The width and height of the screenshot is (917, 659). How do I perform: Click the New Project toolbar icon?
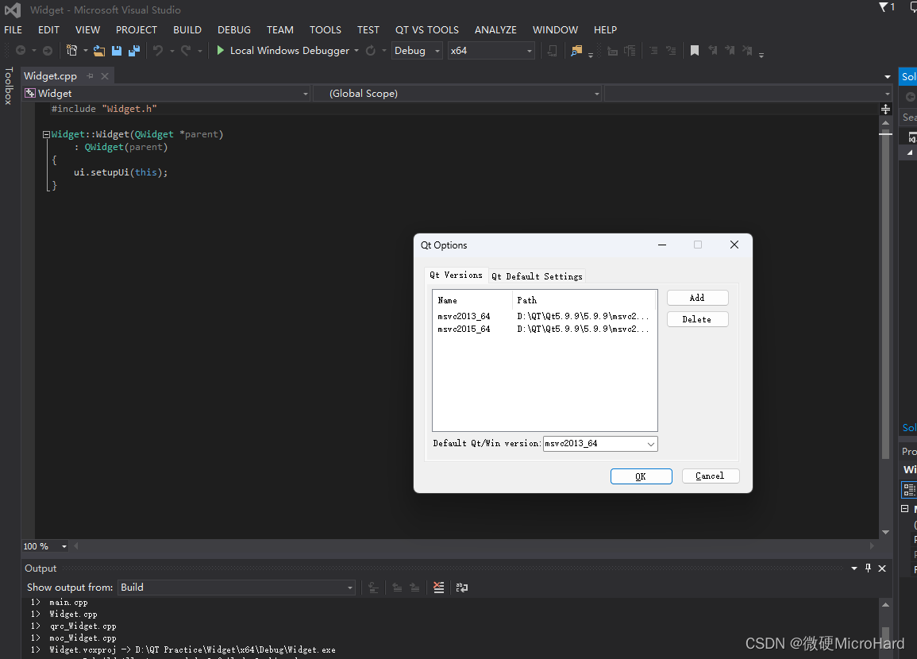[x=71, y=50]
